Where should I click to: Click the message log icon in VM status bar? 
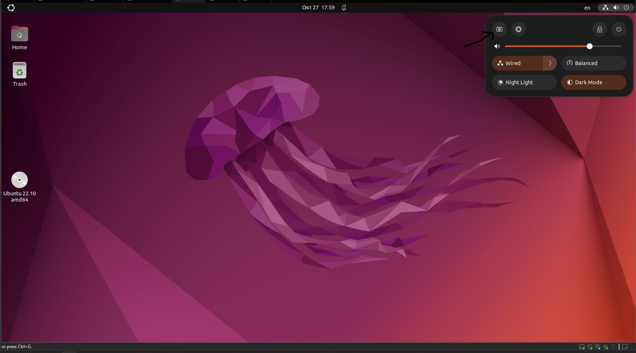625,347
